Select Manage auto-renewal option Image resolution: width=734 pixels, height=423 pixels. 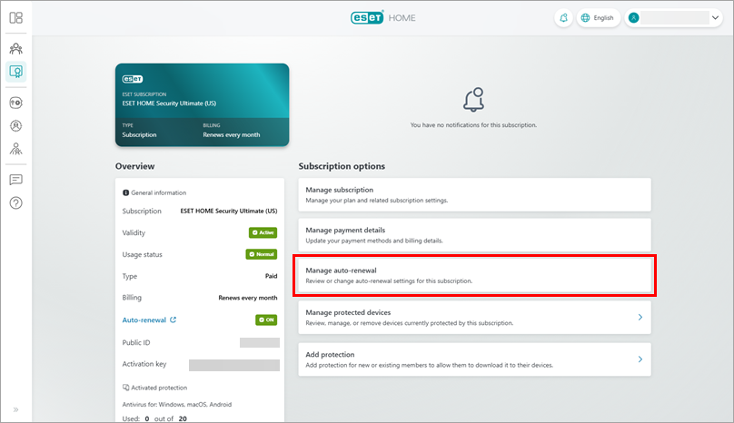(x=475, y=275)
